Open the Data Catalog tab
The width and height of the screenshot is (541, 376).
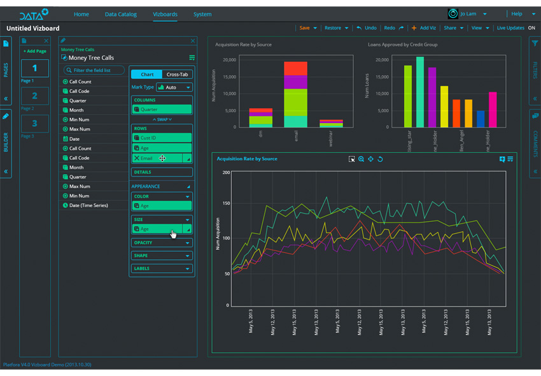(121, 14)
